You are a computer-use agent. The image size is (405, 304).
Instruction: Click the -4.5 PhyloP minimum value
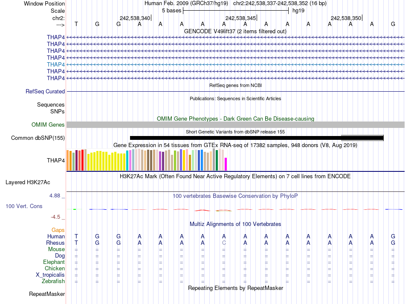point(55,217)
